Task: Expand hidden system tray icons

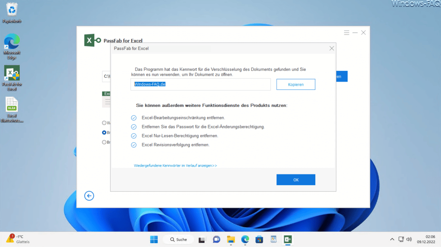Action: (392, 239)
